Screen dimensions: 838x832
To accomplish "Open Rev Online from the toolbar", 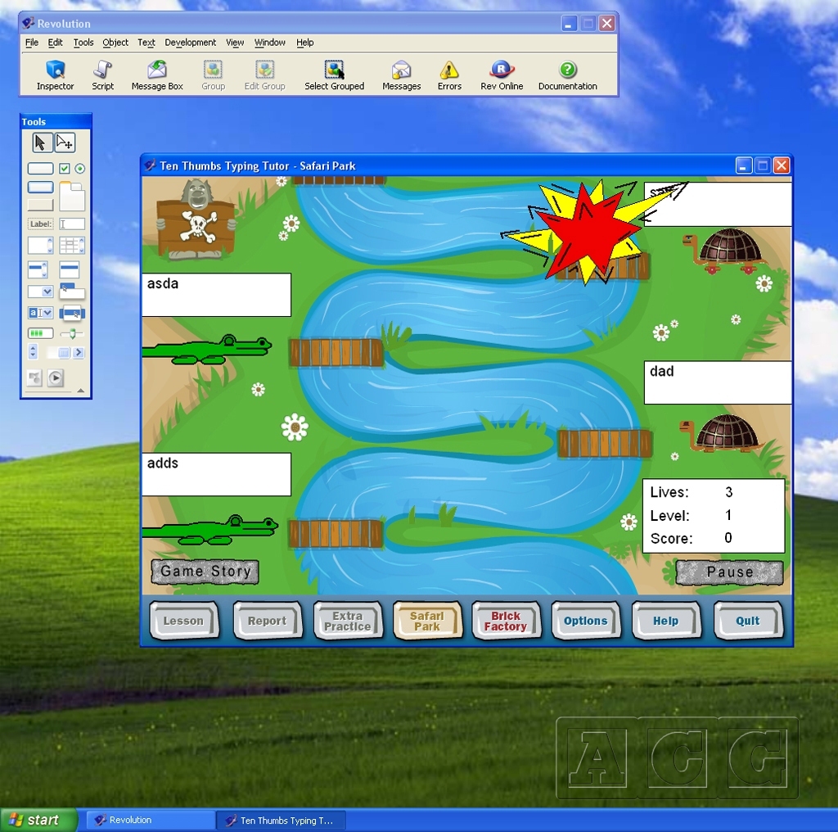I will point(502,75).
